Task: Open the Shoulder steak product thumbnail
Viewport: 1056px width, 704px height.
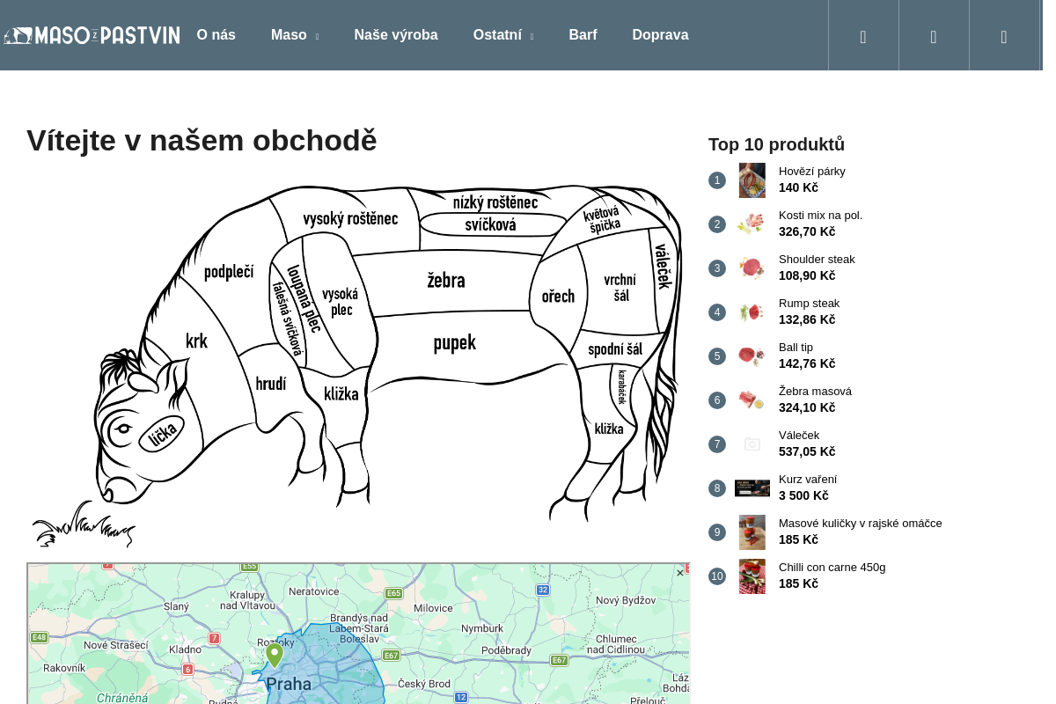Action: 752,268
